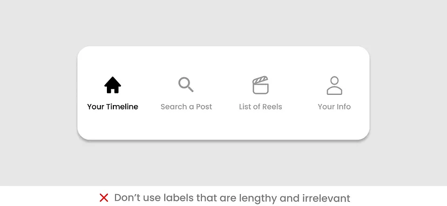Switch to the Your Timeline tab label
447x206 pixels.
[x=113, y=107]
